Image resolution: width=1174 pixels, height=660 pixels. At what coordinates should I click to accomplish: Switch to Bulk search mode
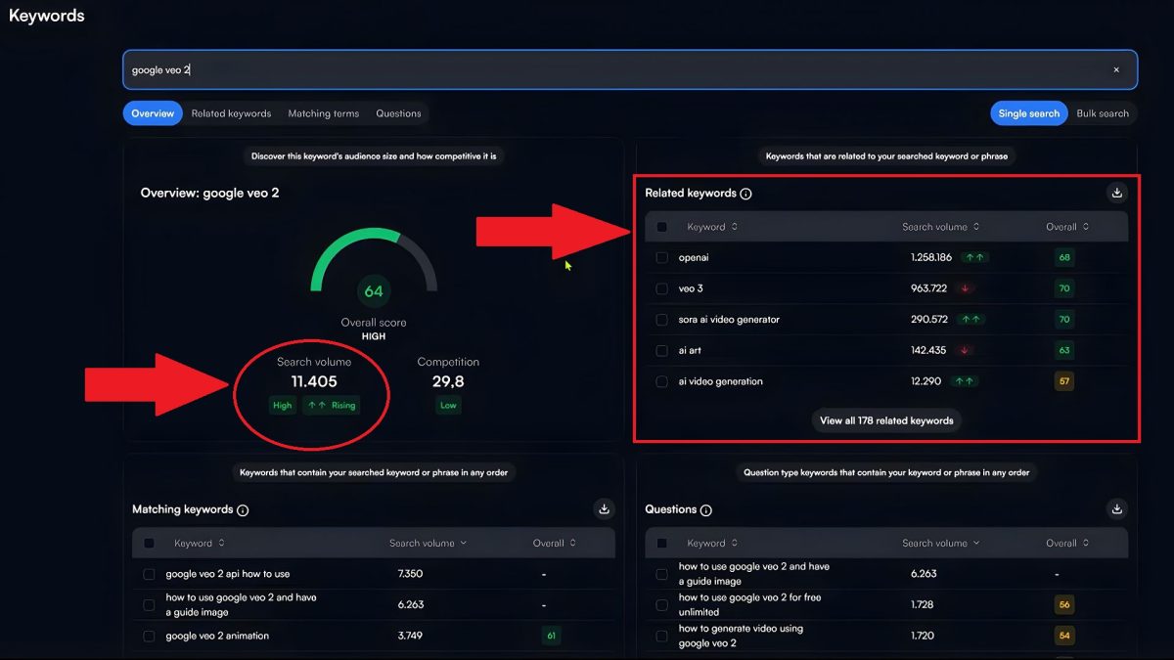[1103, 112]
